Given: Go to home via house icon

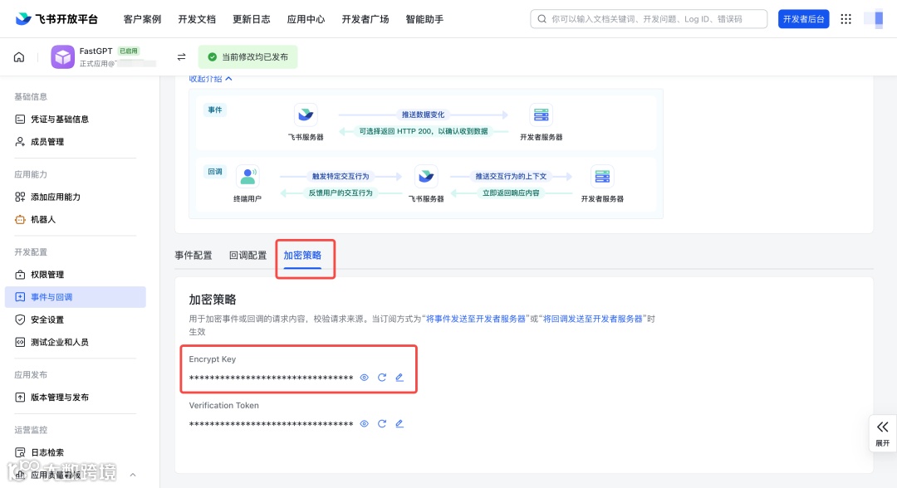Looking at the screenshot, I should 19,57.
